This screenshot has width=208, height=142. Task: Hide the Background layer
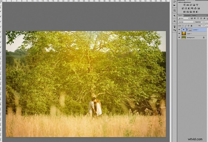179,38
